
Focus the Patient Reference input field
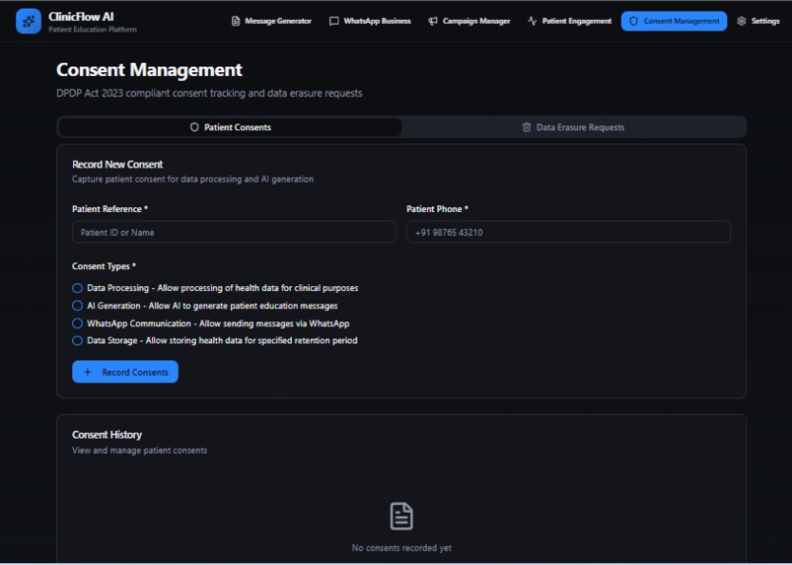click(x=235, y=233)
